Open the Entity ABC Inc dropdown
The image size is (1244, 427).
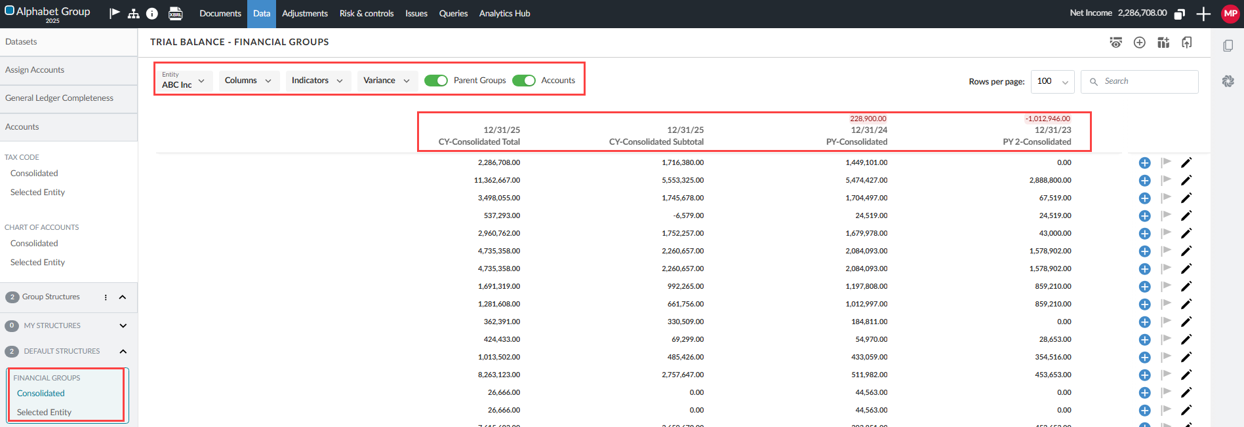[x=184, y=81]
